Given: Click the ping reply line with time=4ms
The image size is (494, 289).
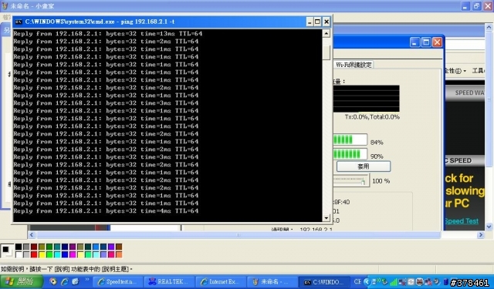Looking at the screenshot, I should (106, 211).
